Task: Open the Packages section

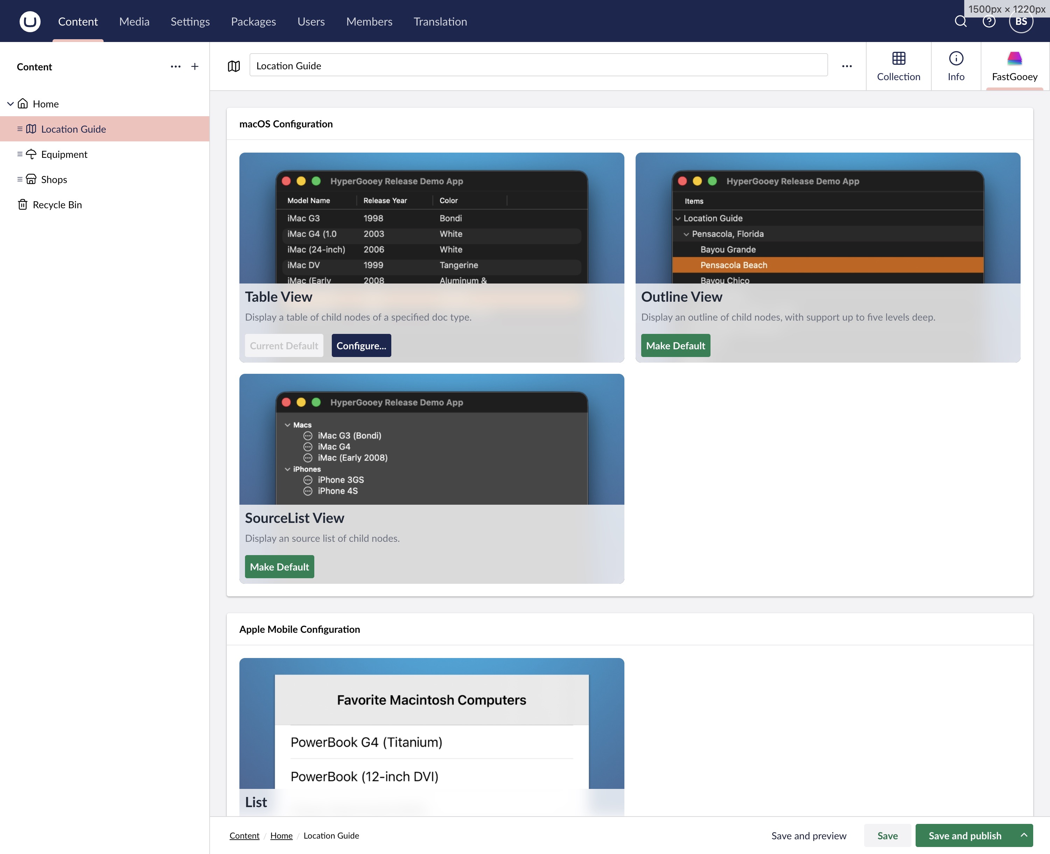Action: point(253,22)
